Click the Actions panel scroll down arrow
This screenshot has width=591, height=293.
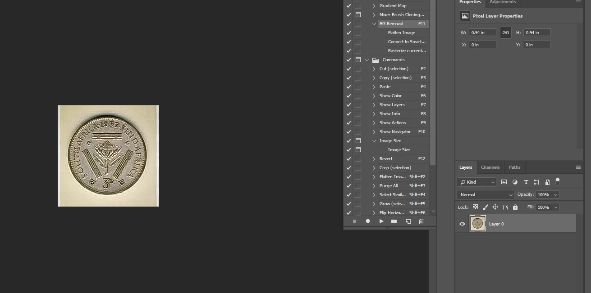point(433,211)
